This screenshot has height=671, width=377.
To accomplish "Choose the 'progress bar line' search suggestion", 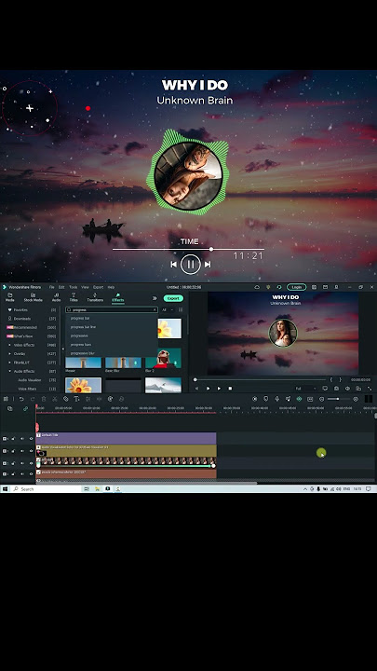I will (x=83, y=327).
